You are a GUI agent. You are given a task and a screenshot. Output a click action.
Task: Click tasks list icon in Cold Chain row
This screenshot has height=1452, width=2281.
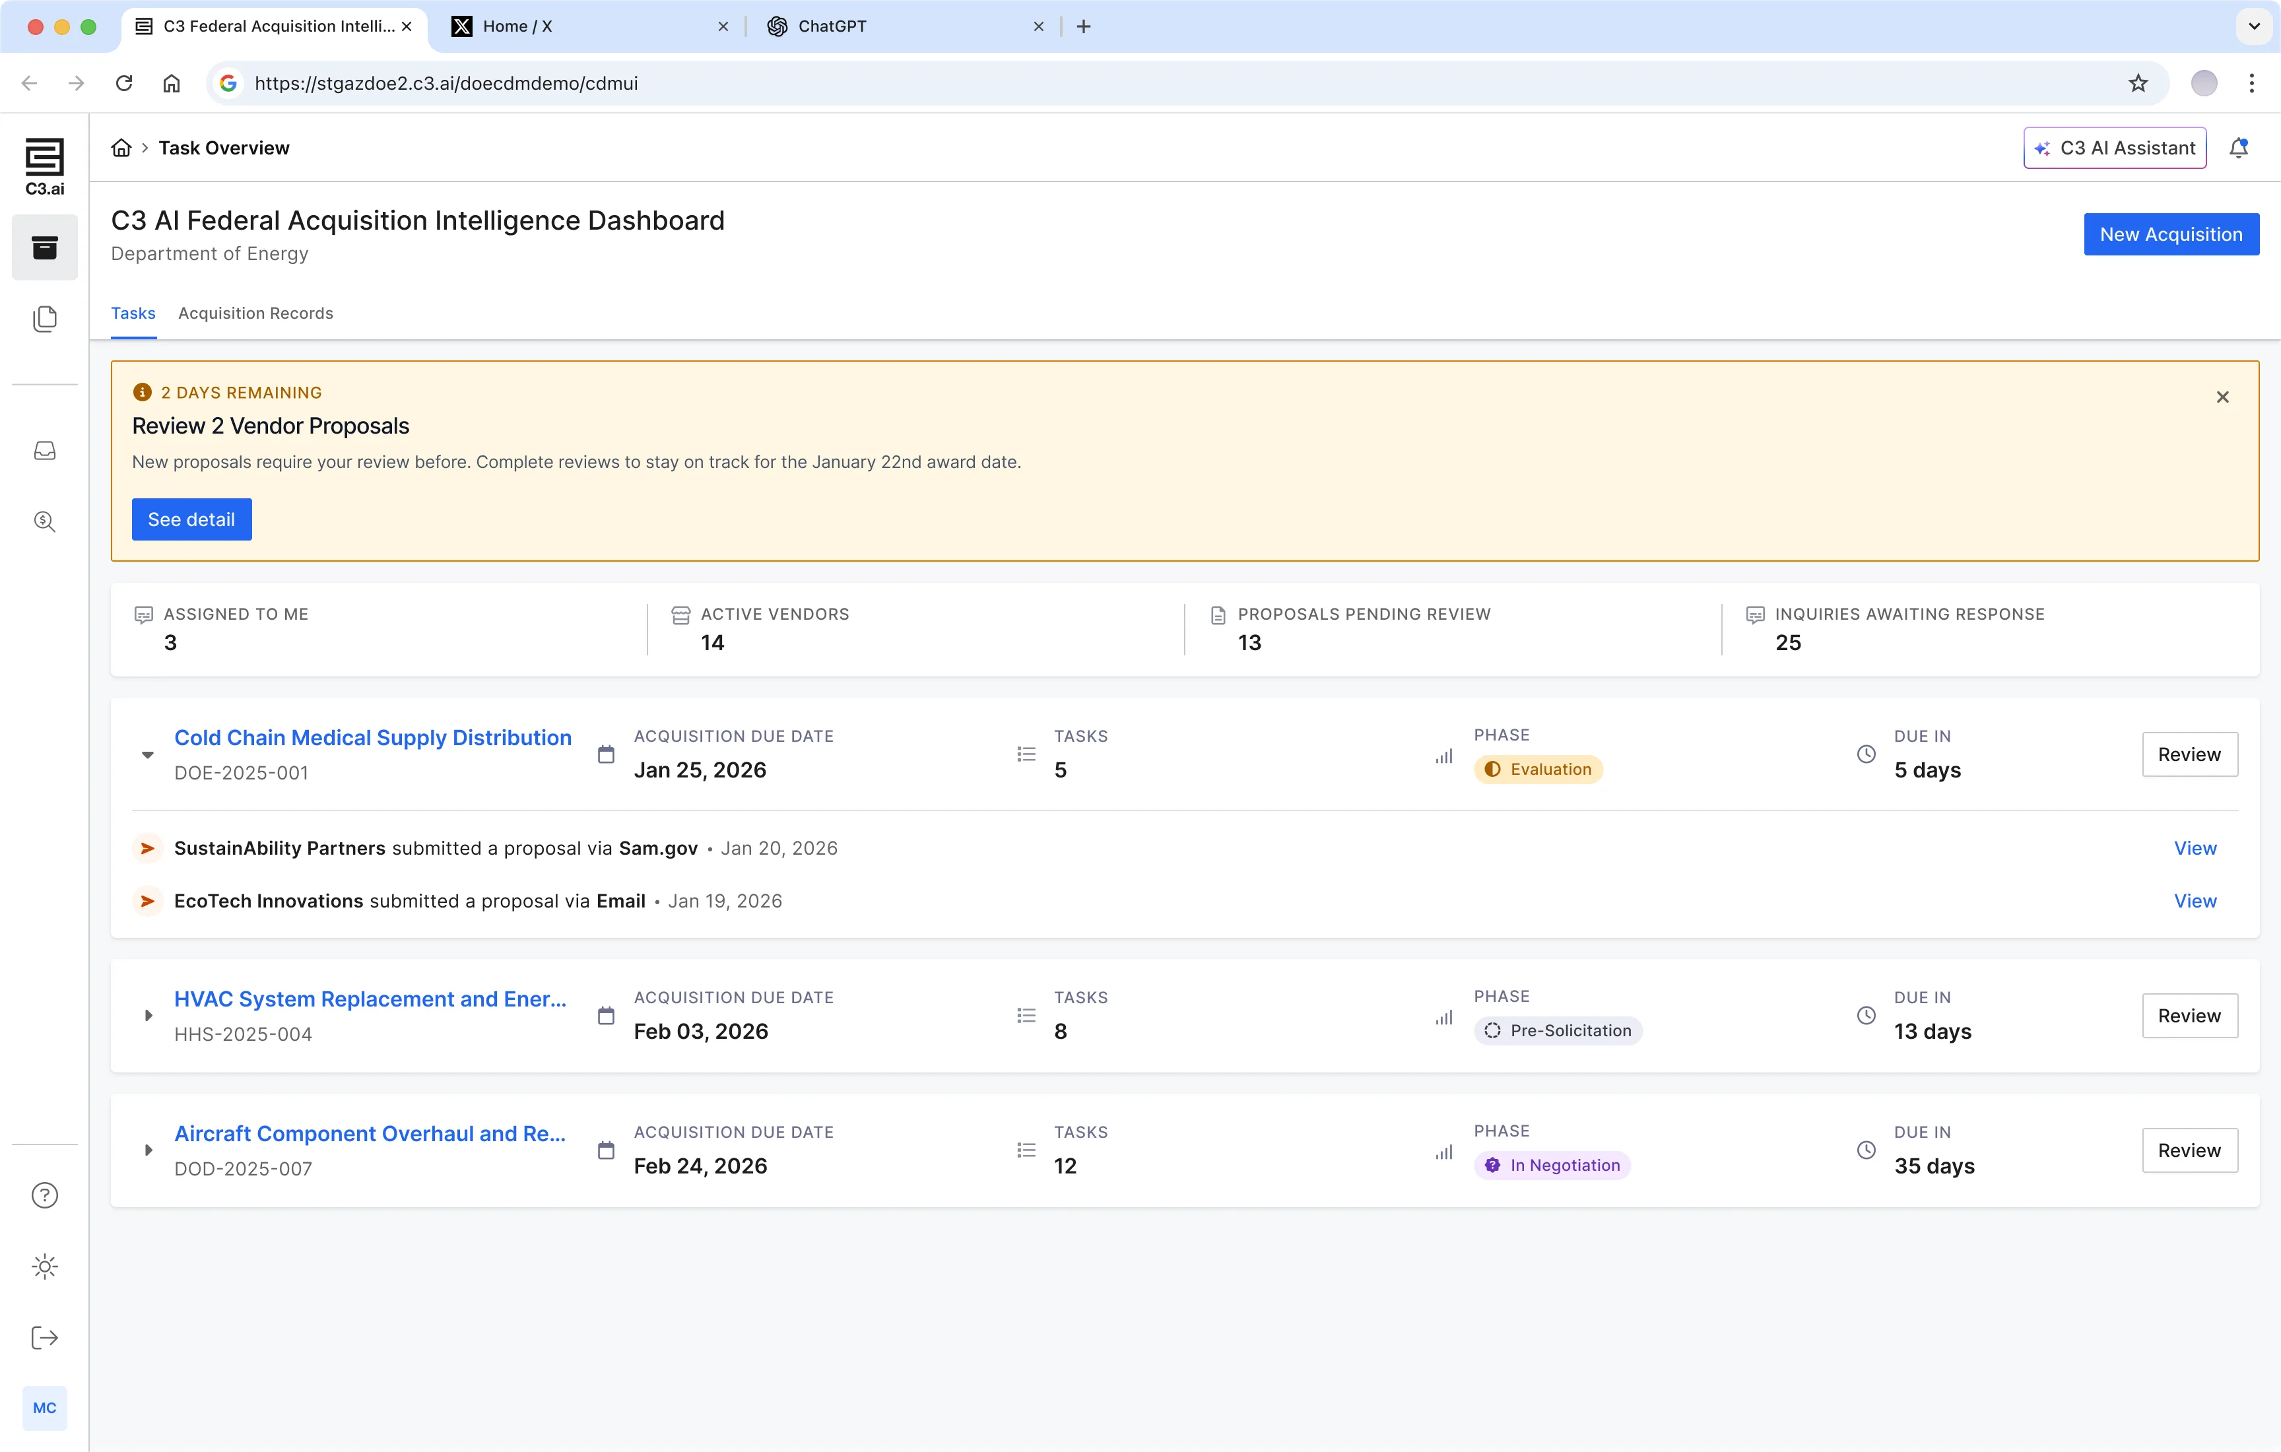click(1026, 754)
